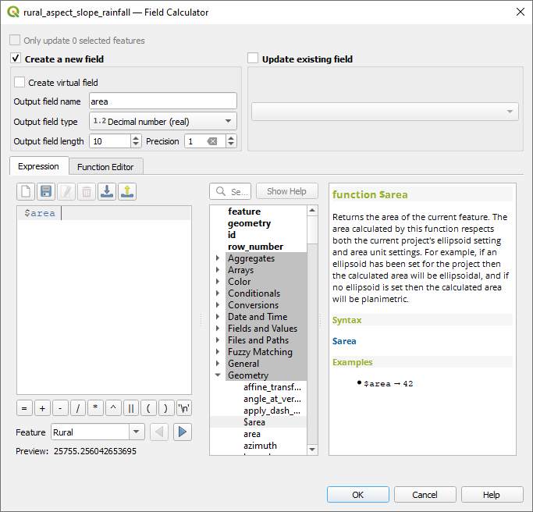The image size is (533, 512).
Task: Expand the Aggregates function group
Action: [x=218, y=258]
